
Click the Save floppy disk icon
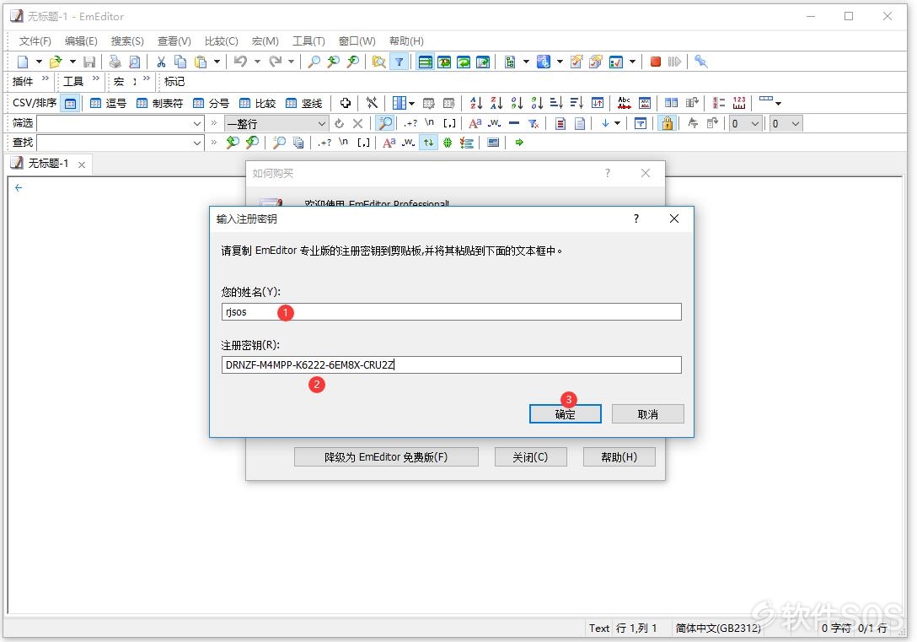tap(88, 62)
